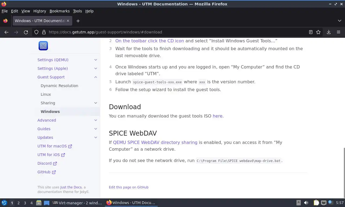The width and height of the screenshot is (345, 207).
Task: Expand the Settings (QEMU) sidebar section
Action: pos(95,60)
